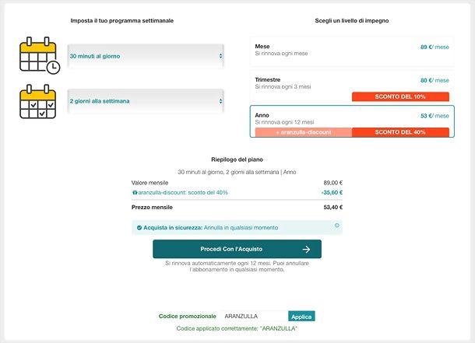475x343 pixels.
Task: Click the arrow on Procedi Con l'Acquisto
Action: (x=306, y=249)
